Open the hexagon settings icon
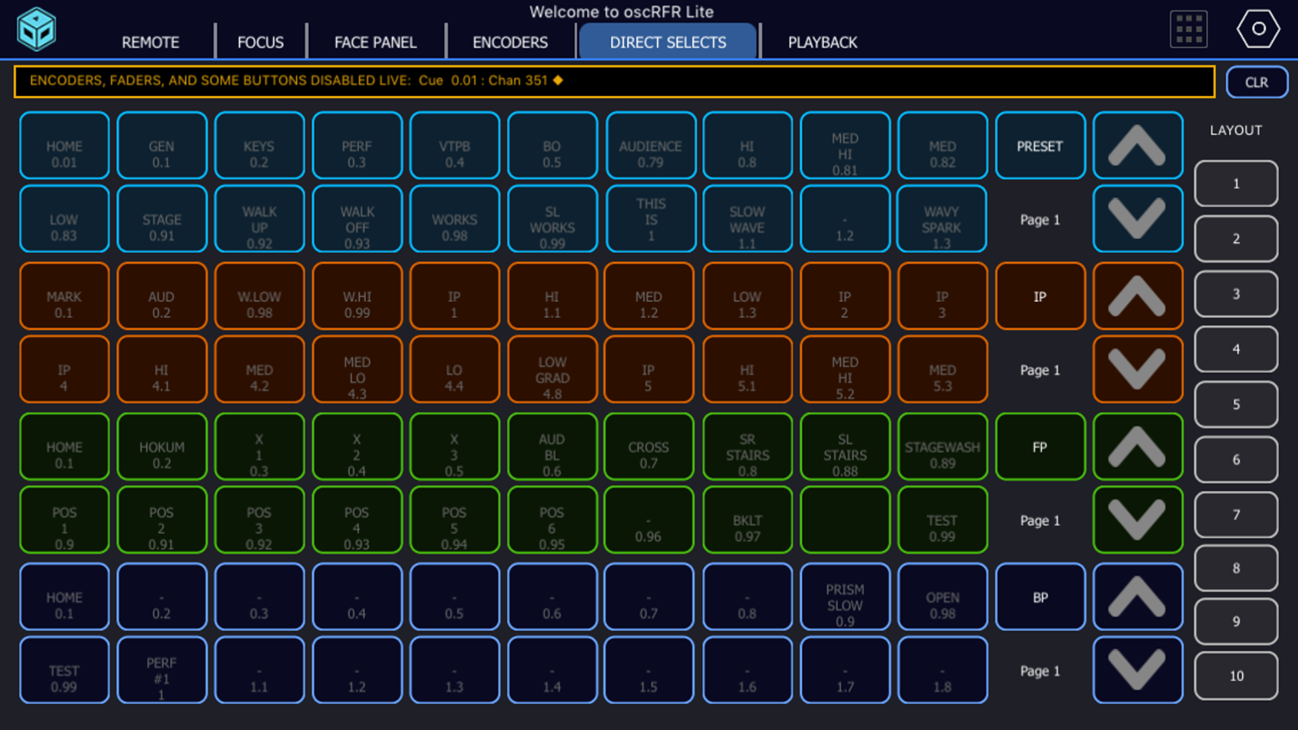Image resolution: width=1298 pixels, height=730 pixels. pyautogui.click(x=1257, y=29)
